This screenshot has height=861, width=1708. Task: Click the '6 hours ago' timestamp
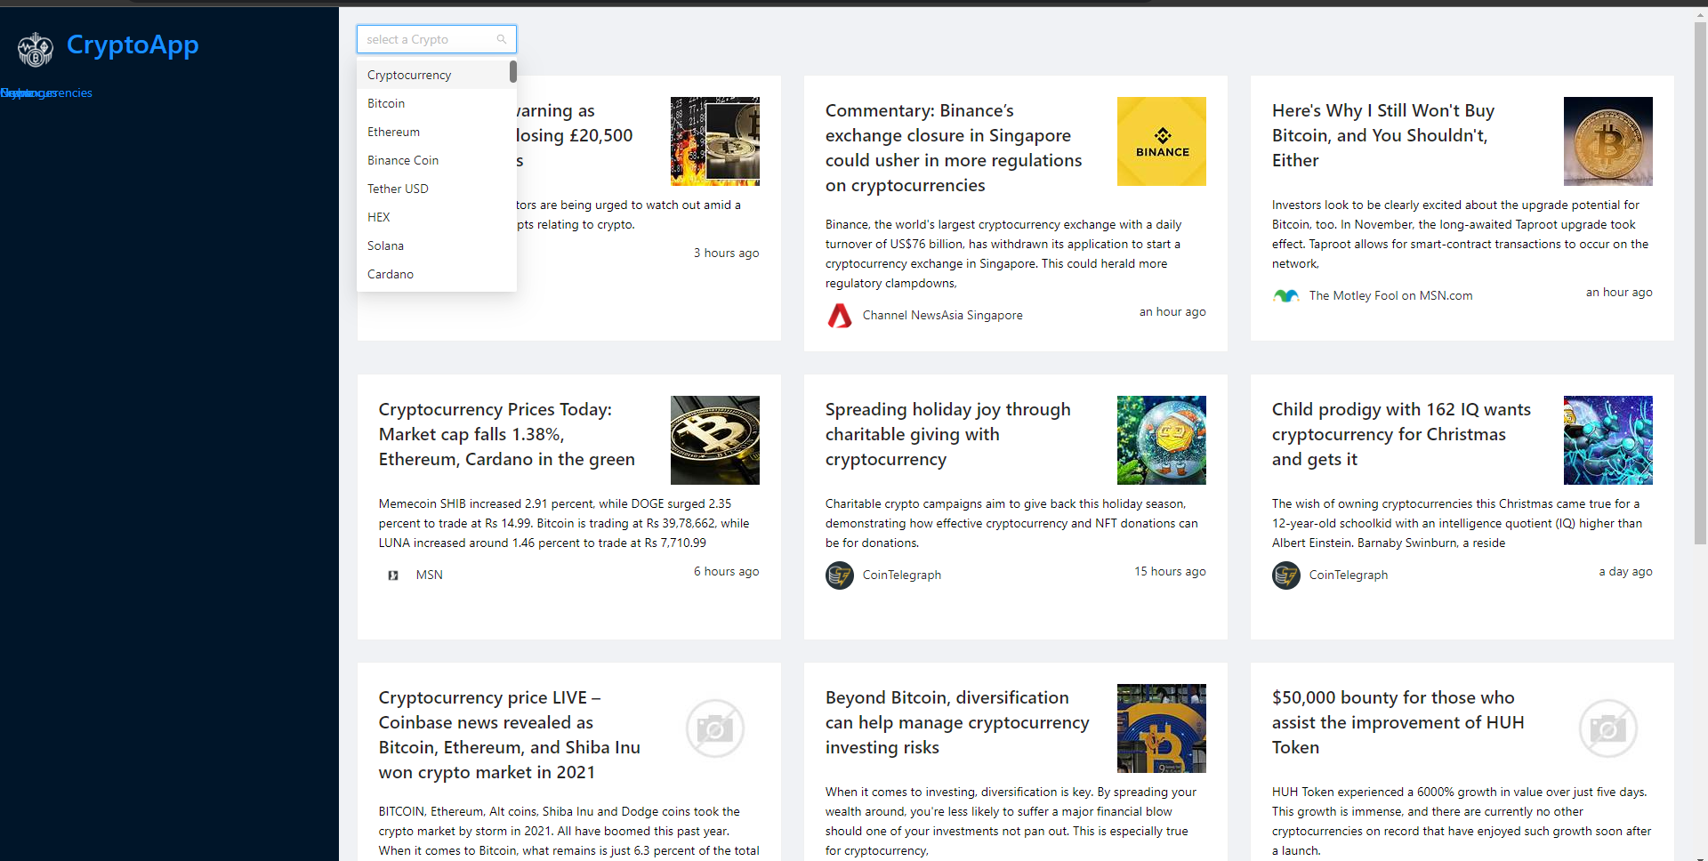click(727, 572)
